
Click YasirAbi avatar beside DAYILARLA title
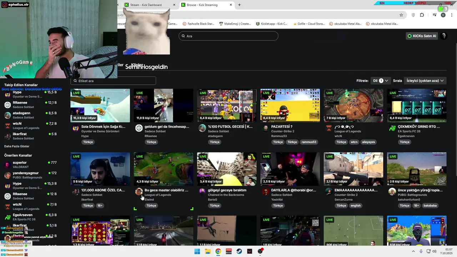[x=266, y=192]
